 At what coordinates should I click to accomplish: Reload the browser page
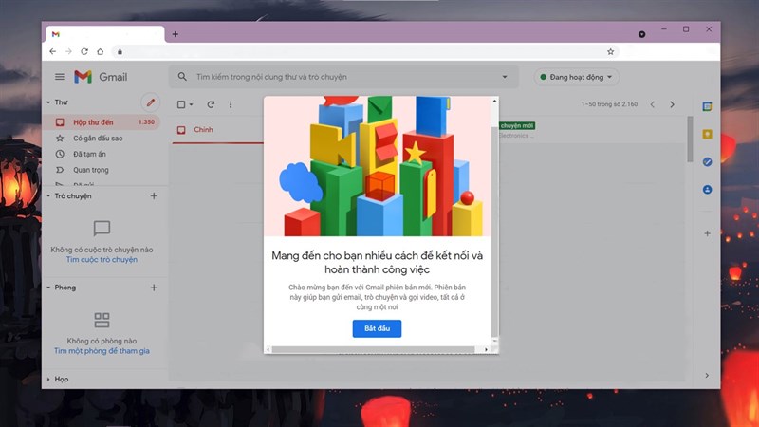84,51
